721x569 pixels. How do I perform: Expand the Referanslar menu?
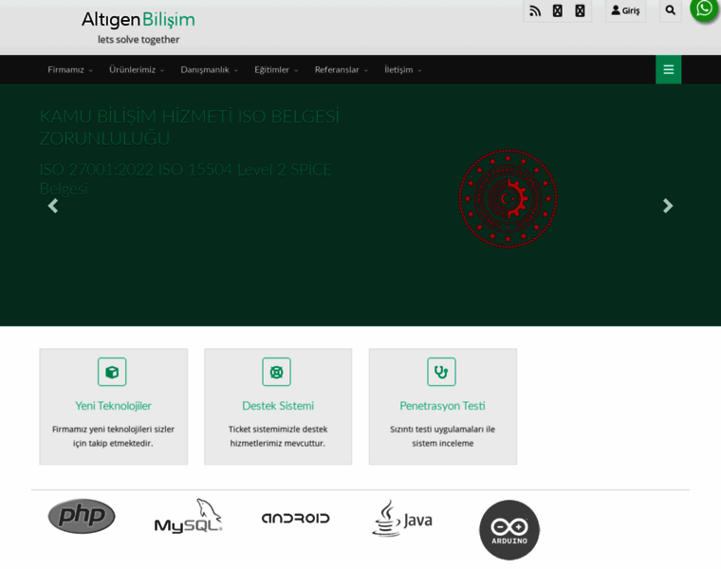pyautogui.click(x=342, y=70)
